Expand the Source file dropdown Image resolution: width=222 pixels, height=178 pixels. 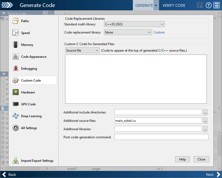(x=82, y=51)
